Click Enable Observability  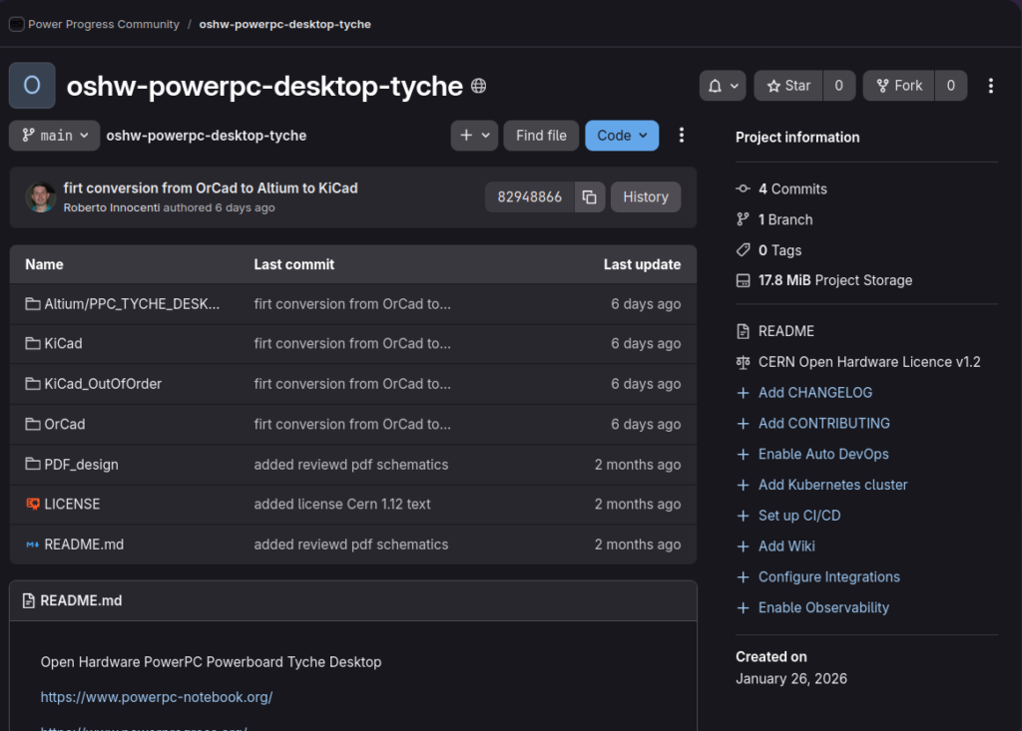pyautogui.click(x=823, y=607)
